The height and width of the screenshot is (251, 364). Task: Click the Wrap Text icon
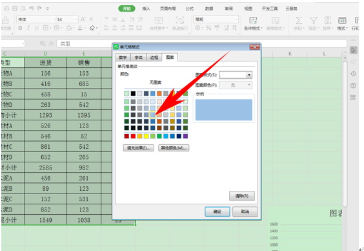click(x=180, y=20)
